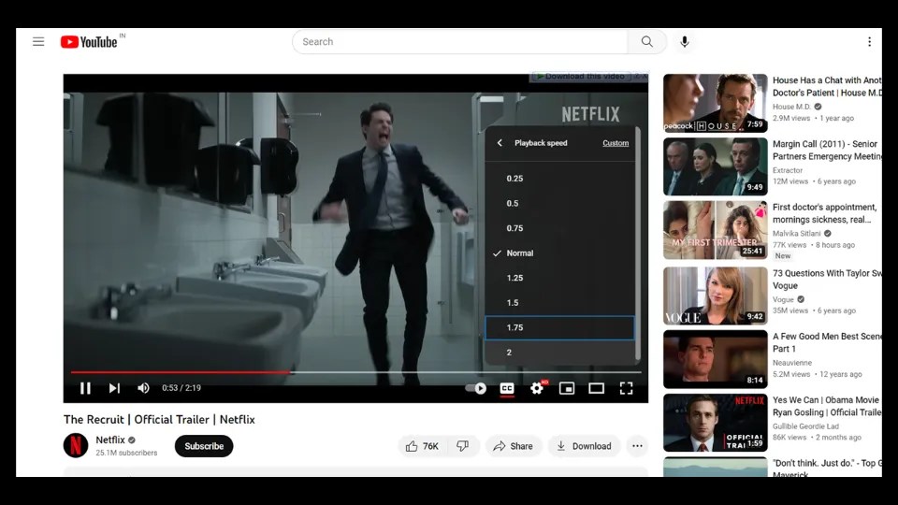Open Custom playback speed
This screenshot has height=505, width=898.
616,143
